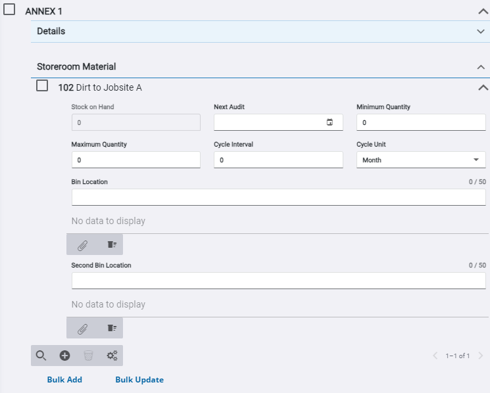This screenshot has height=393, width=490.
Task: Focus the Maximum Quantity field
Action: (136, 160)
